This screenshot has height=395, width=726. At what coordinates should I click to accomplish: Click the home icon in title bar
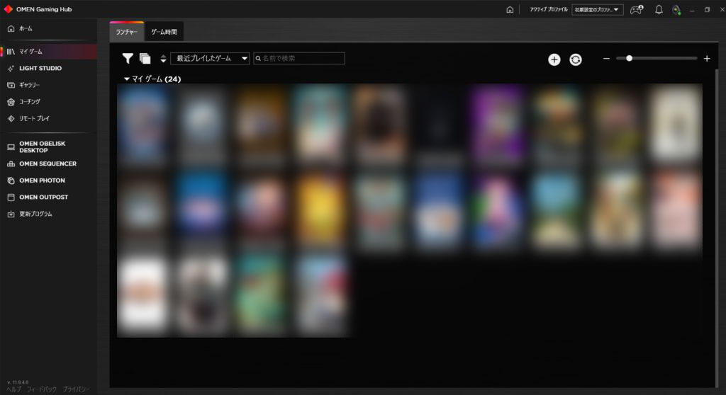tap(510, 10)
